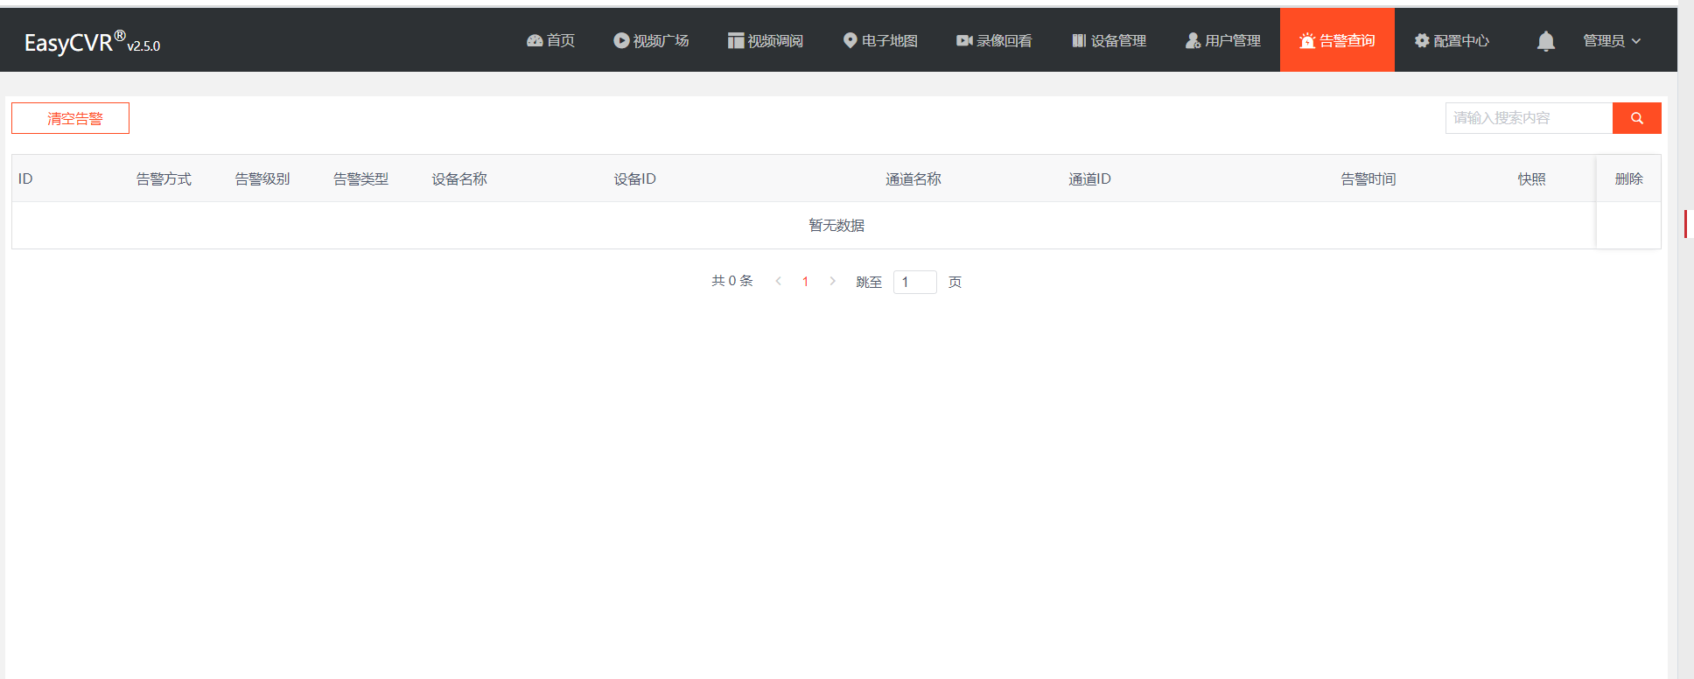The image size is (1694, 679).
Task: Click the 快照 column header
Action: coord(1531,178)
